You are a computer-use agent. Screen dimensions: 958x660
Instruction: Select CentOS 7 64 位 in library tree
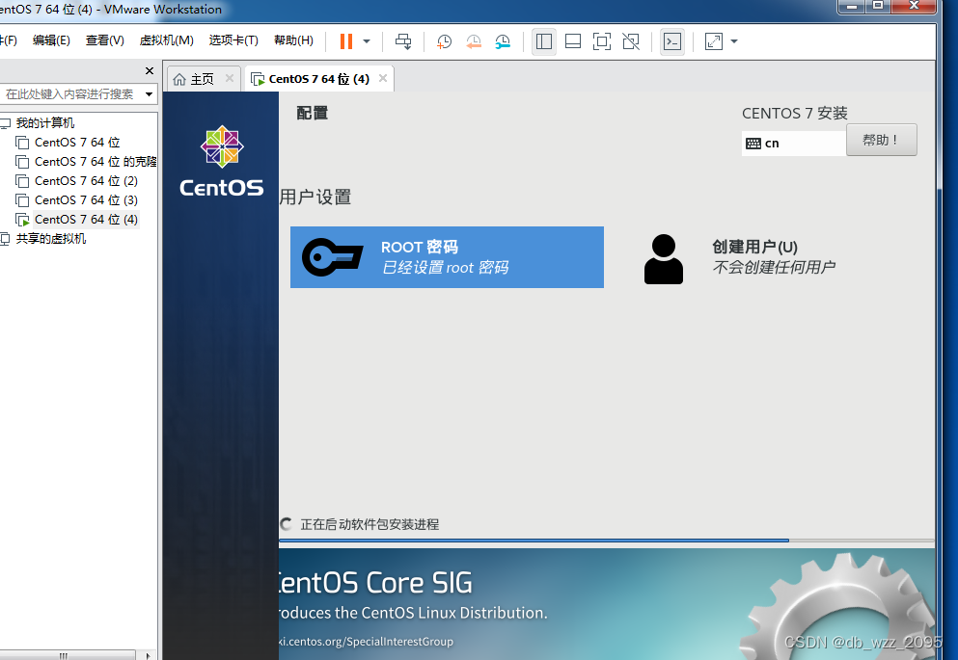coord(77,143)
